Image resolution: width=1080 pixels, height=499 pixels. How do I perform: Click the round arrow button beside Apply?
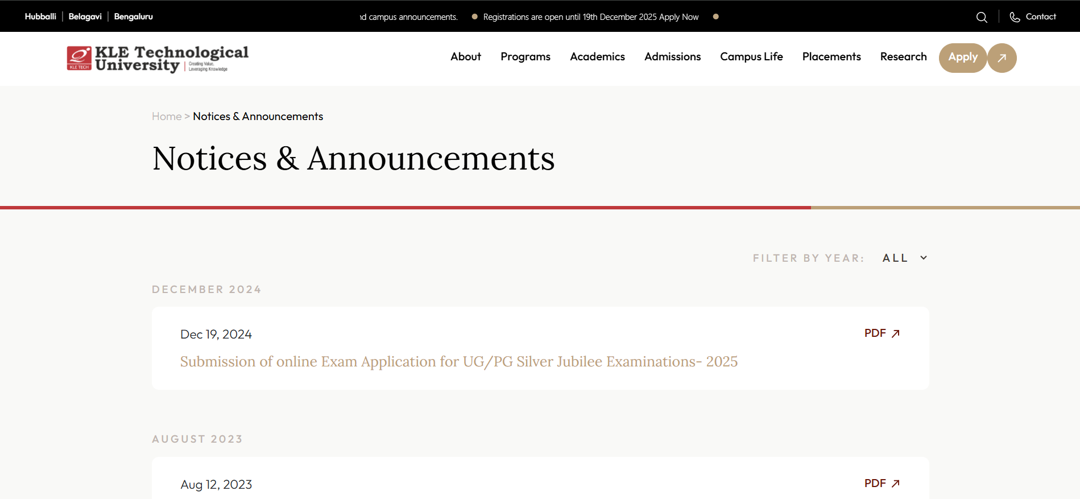click(x=1002, y=58)
